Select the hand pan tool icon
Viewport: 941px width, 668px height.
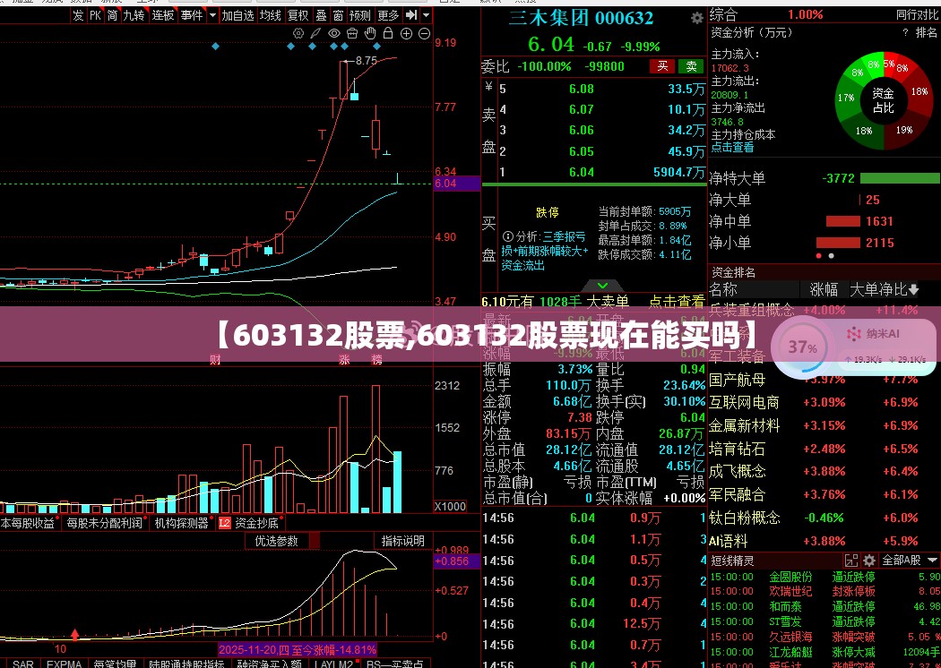coord(371,34)
